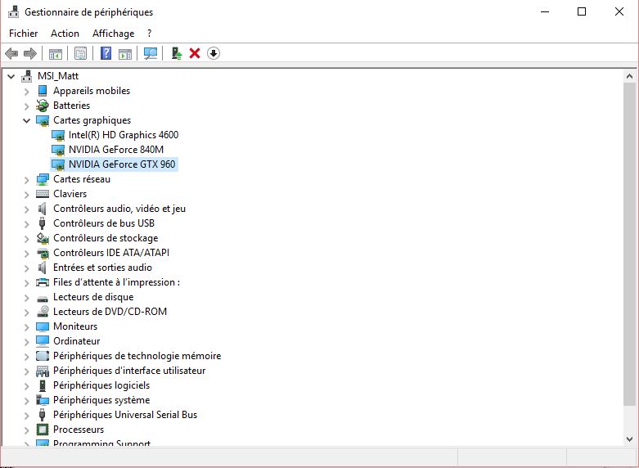Click the scrollbar up arrow

coord(629,76)
